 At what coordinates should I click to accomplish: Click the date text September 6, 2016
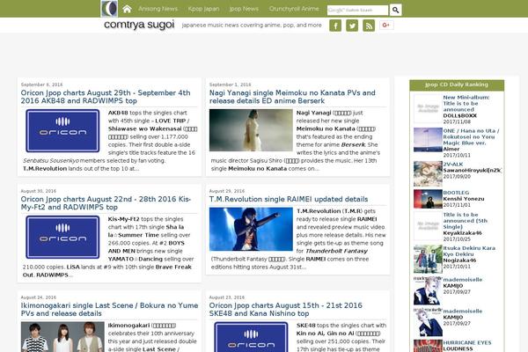[41, 84]
